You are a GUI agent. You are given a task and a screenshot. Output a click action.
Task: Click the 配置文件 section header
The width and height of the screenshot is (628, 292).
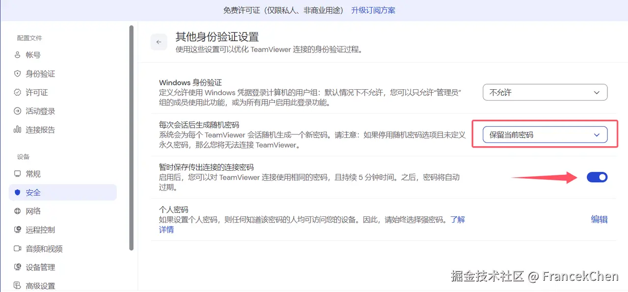pyautogui.click(x=29, y=38)
